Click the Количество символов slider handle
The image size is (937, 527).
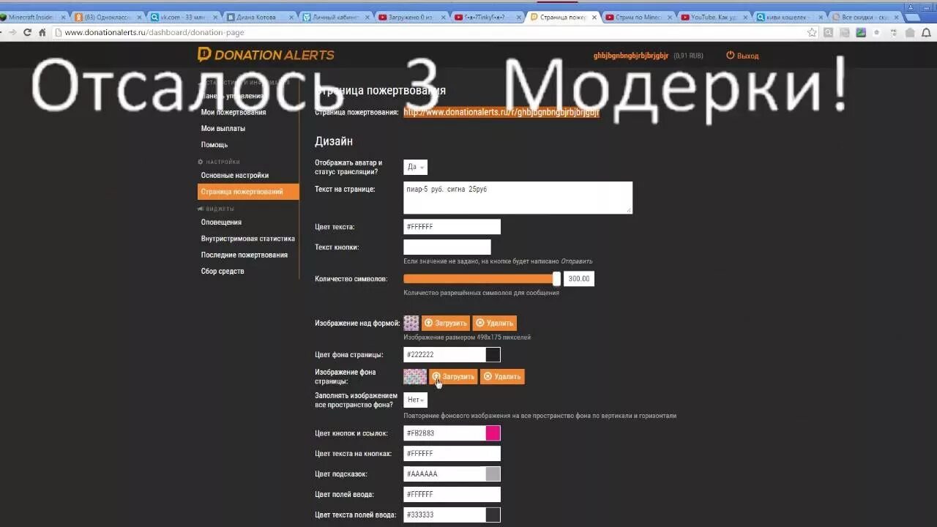point(556,279)
